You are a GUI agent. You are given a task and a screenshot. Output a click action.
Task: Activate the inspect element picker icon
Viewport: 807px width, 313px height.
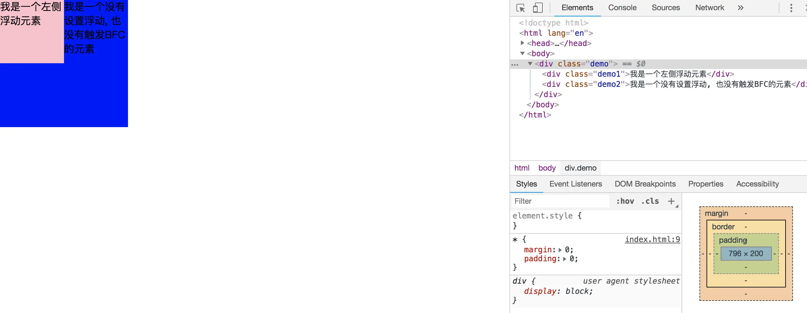[521, 8]
